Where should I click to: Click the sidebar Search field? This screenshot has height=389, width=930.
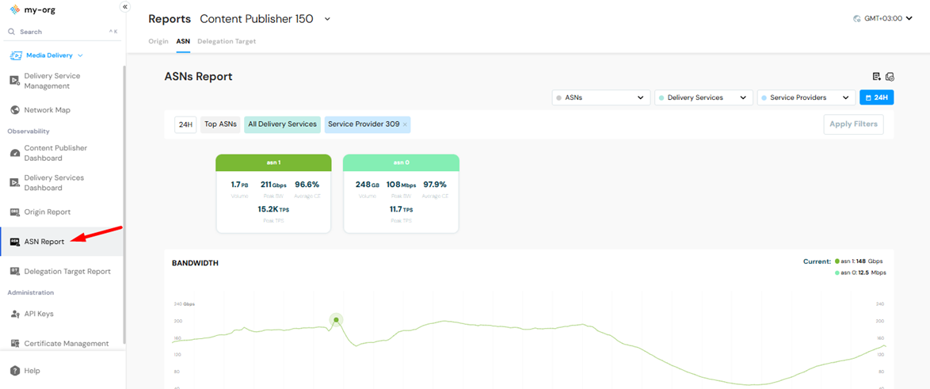pyautogui.click(x=63, y=32)
